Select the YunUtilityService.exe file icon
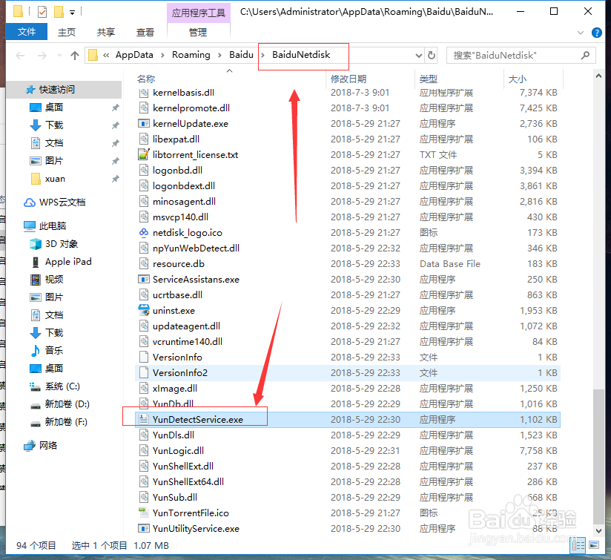The height and width of the screenshot is (560, 611). 144,528
